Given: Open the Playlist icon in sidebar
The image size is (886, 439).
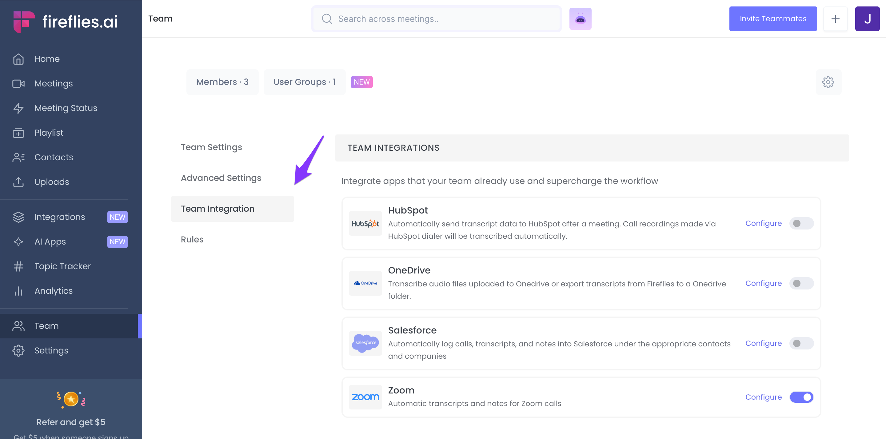Looking at the screenshot, I should [x=18, y=133].
